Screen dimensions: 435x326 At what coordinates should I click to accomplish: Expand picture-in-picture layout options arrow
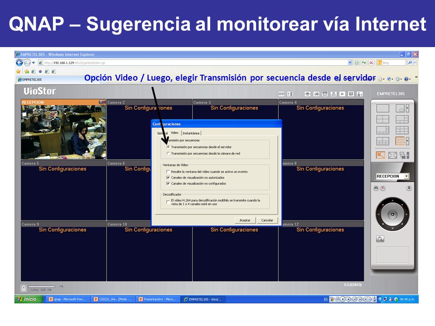point(407,108)
